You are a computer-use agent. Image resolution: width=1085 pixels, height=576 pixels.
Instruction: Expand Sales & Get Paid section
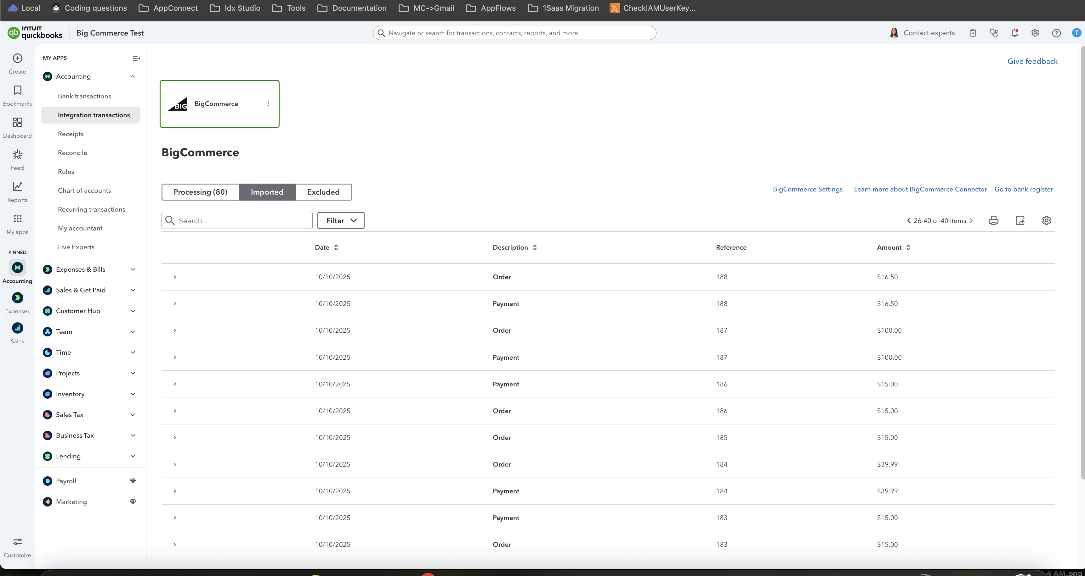(133, 290)
